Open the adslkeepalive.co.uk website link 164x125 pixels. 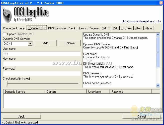pos(141,21)
